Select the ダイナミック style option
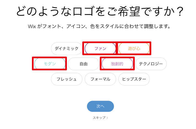The height and width of the screenshot is (129, 196). (x=66, y=49)
